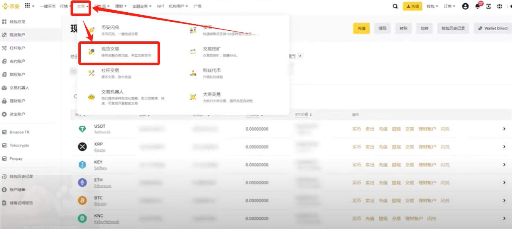Image resolution: width=512 pixels, height=229 pixels.
Task: Click the Bitcoin link under BTC
Action: click(x=100, y=204)
